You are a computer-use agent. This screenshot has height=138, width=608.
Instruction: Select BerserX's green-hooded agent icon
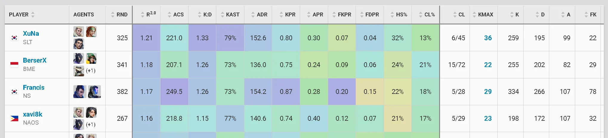(x=91, y=58)
